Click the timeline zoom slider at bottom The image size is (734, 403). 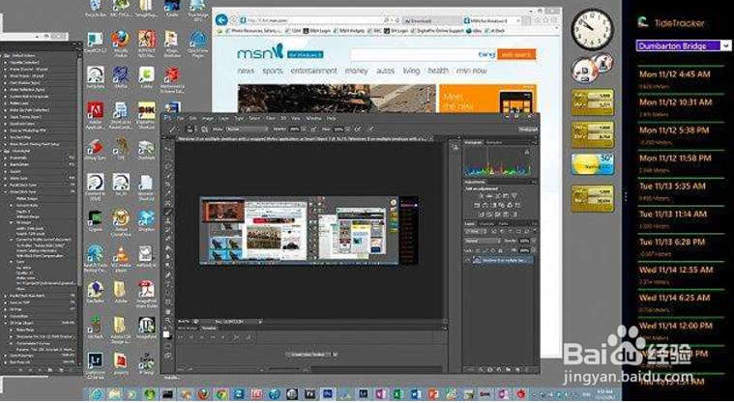[283, 369]
